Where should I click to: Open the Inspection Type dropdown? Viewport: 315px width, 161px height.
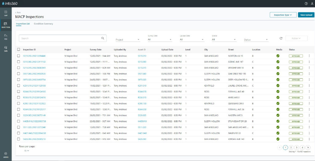283,15
